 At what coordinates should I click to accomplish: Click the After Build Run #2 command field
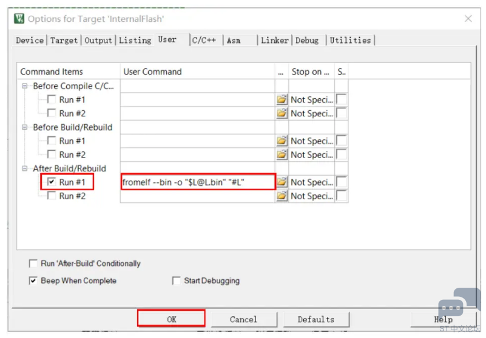198,196
